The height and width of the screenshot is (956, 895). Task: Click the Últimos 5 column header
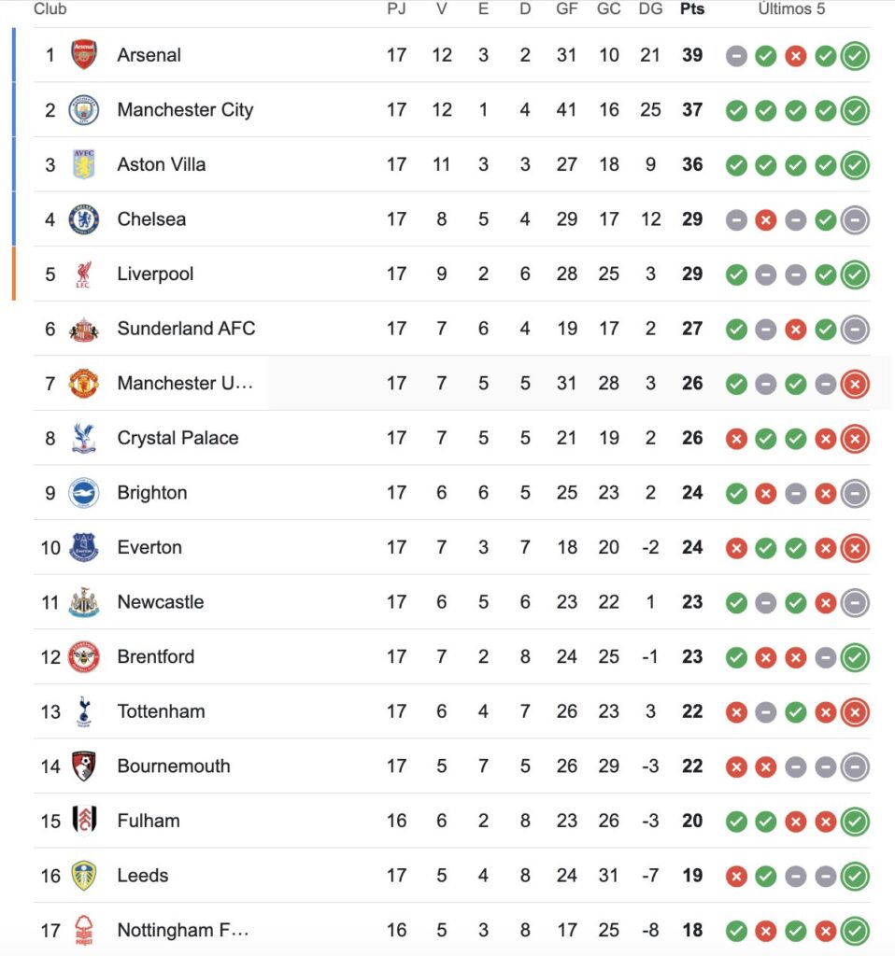point(791,9)
